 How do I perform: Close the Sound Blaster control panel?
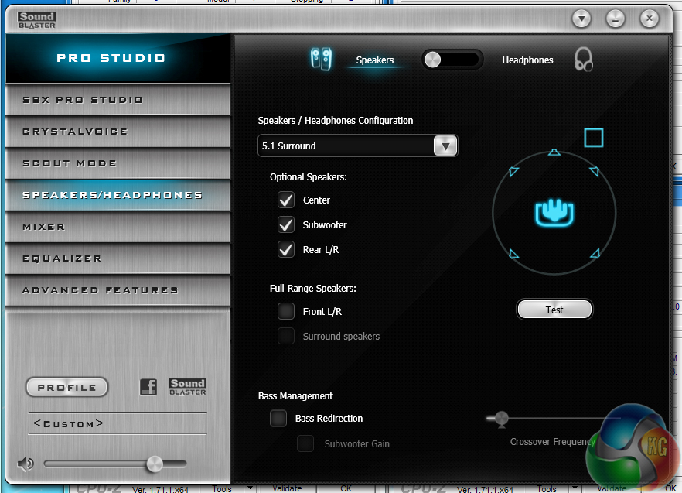tap(650, 19)
